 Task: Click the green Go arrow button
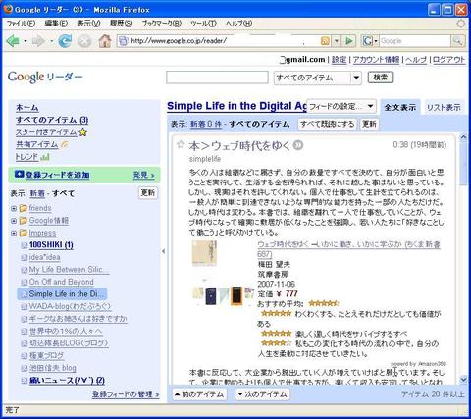pyautogui.click(x=349, y=41)
